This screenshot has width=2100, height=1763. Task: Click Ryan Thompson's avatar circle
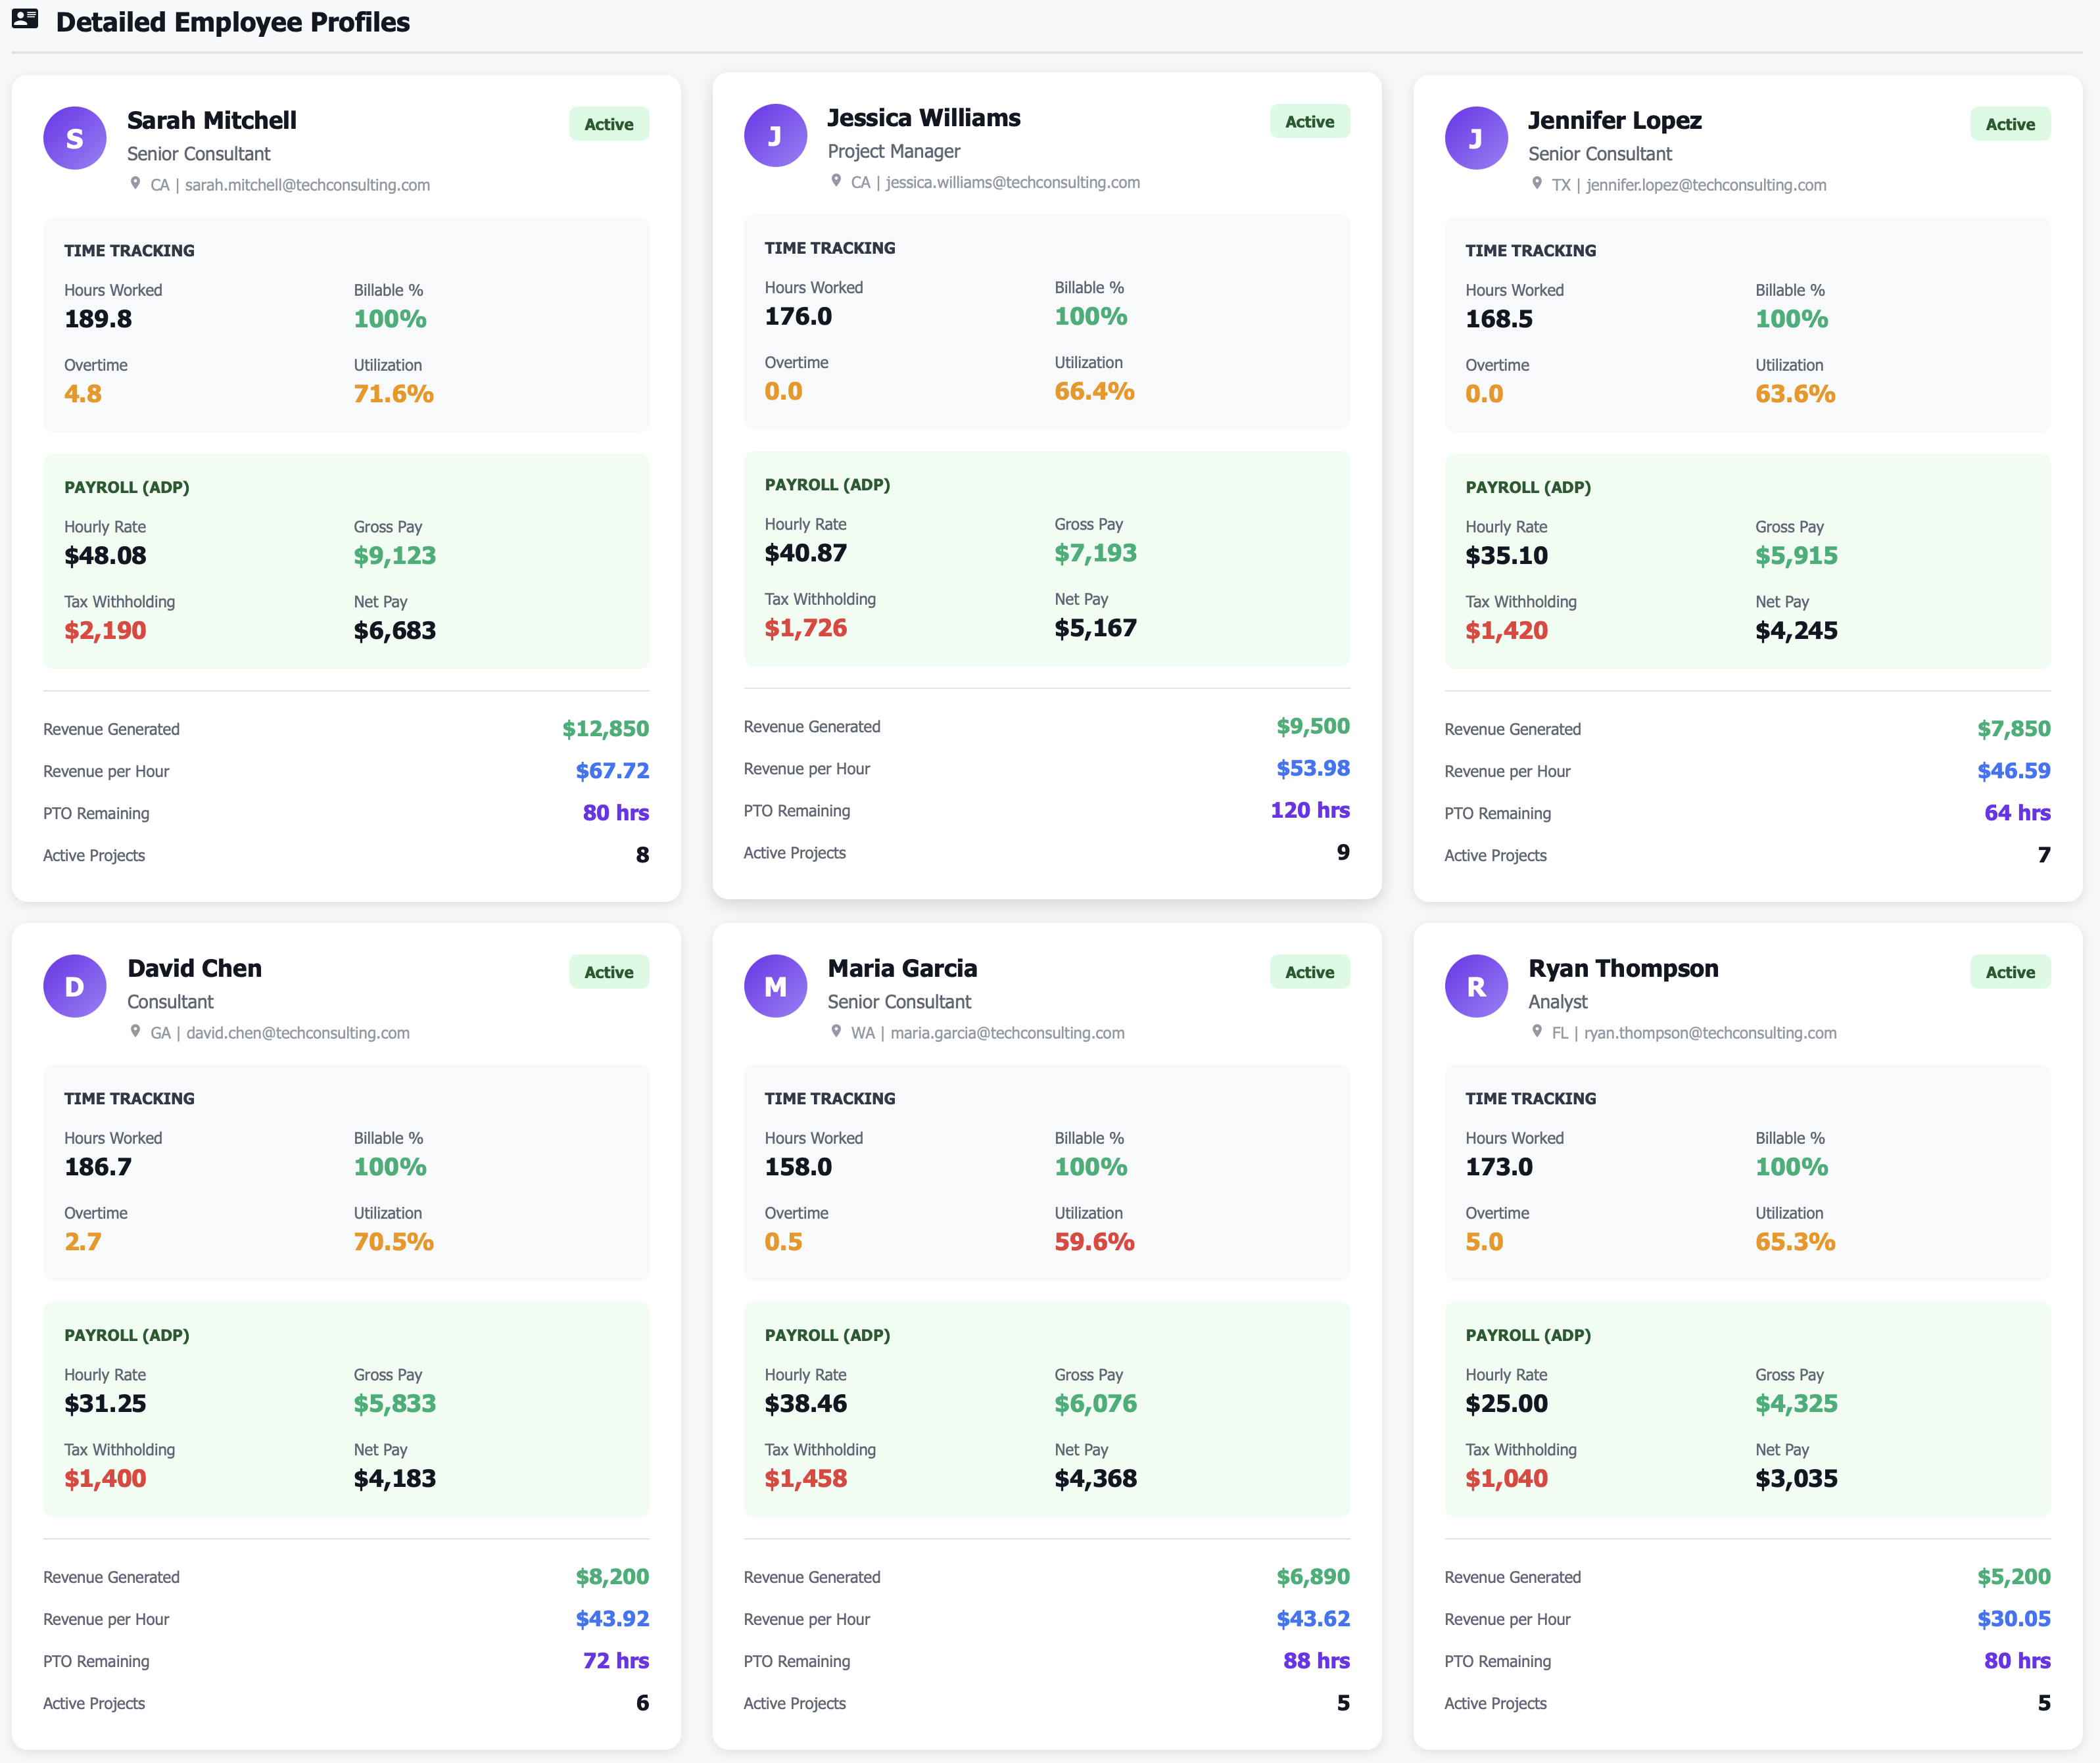coord(1477,986)
